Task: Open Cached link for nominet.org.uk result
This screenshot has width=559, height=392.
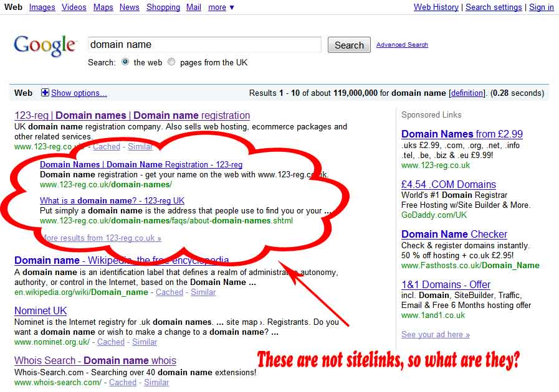Action: 111,342
